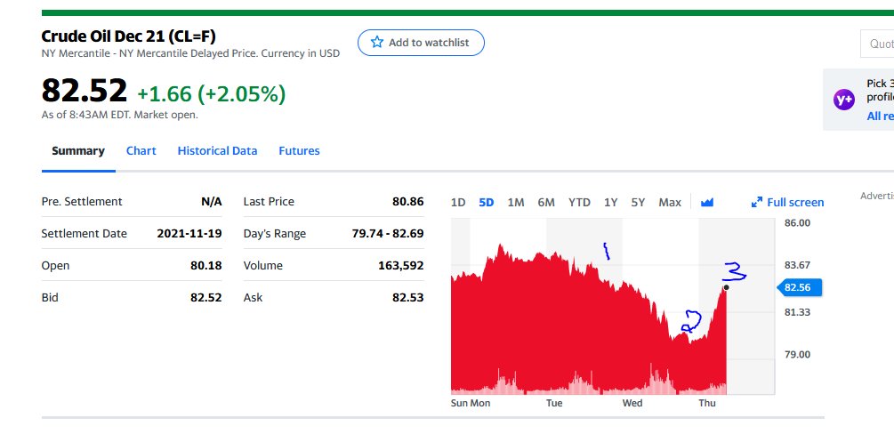Click the Volume value 163,592
Viewport: 894px width, 434px height.
(x=401, y=266)
